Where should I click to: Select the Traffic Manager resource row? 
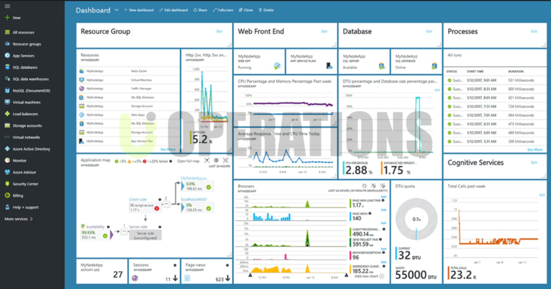coord(128,89)
